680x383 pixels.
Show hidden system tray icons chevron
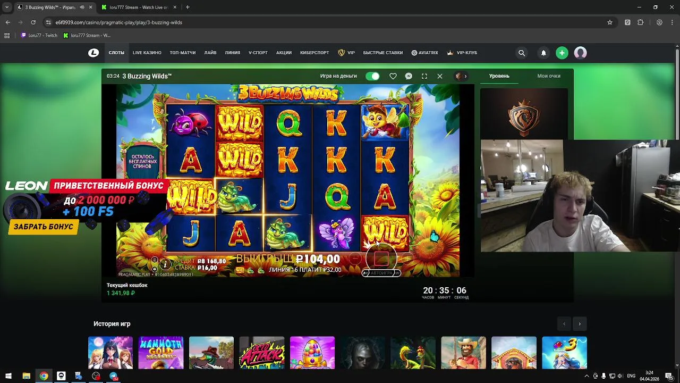[x=586, y=376]
